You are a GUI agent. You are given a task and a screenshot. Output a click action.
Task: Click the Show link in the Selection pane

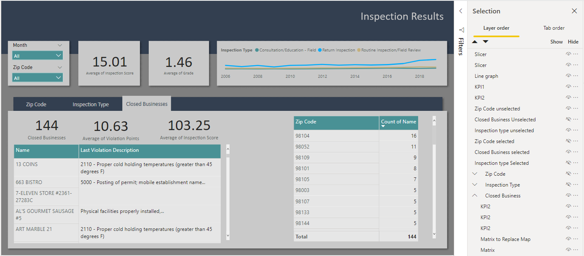click(556, 41)
